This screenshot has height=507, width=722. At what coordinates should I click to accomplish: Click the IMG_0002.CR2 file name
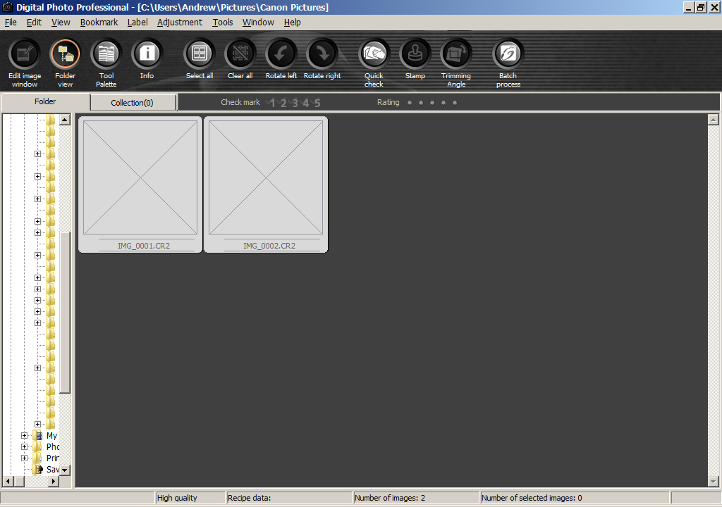pos(269,246)
